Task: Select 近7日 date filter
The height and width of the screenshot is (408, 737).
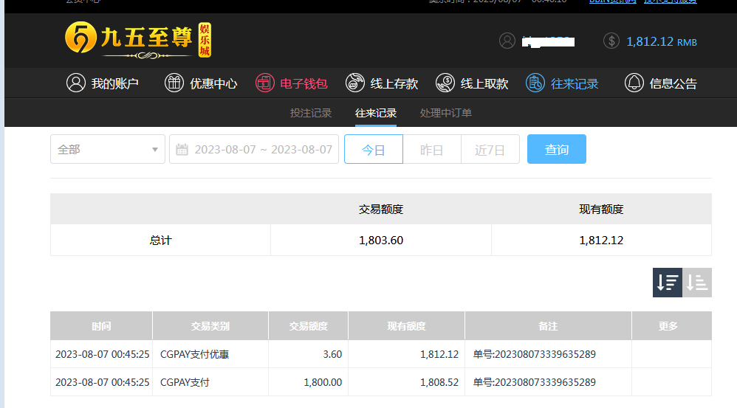Action: click(490, 149)
